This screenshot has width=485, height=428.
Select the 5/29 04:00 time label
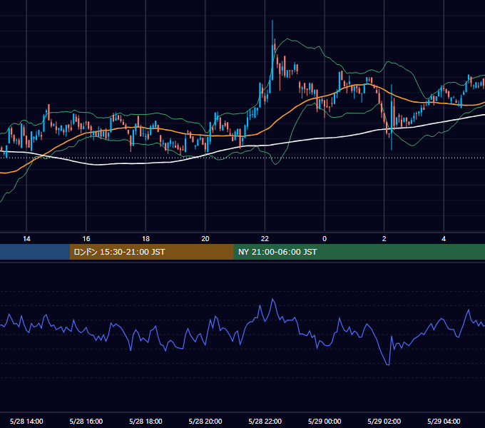(444, 421)
